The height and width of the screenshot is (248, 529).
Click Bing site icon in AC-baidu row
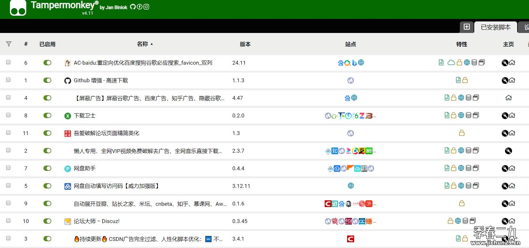point(354,63)
